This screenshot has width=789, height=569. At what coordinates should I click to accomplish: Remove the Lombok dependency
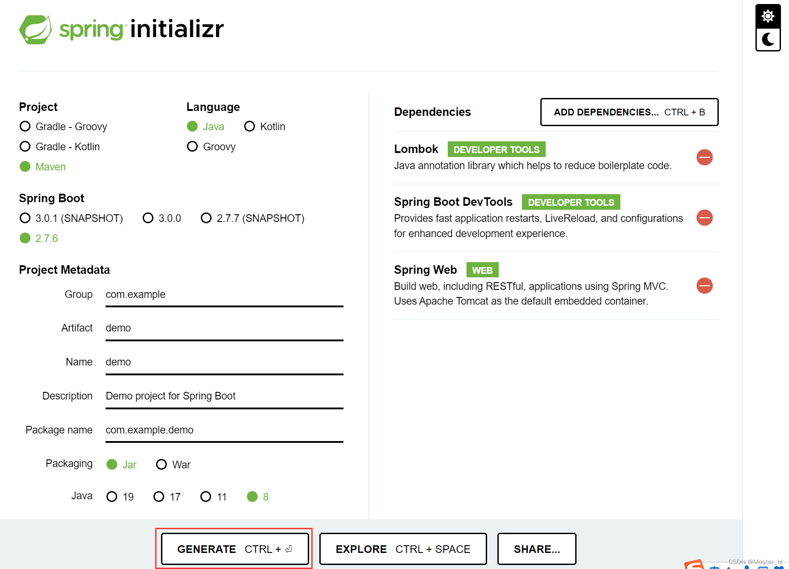coord(704,157)
